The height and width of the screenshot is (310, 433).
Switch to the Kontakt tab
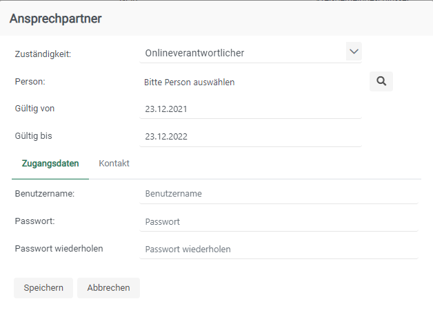(114, 164)
